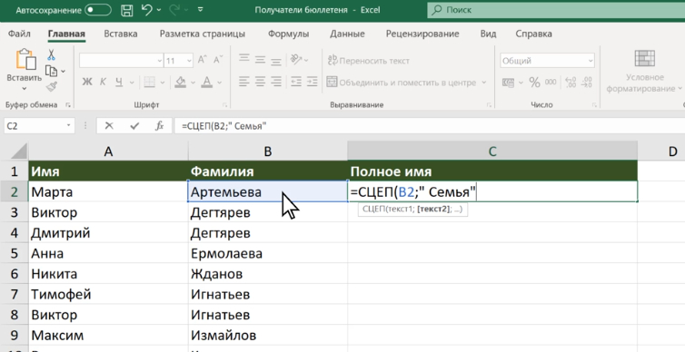The height and width of the screenshot is (352, 685).
Task: Open the Шрифт dialog launcher
Action: (x=224, y=105)
